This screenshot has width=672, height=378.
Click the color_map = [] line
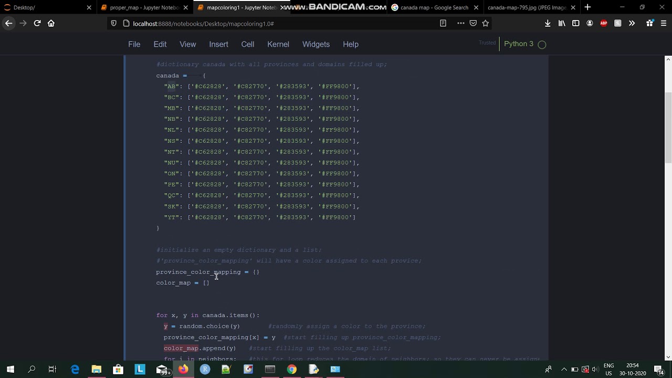click(183, 283)
